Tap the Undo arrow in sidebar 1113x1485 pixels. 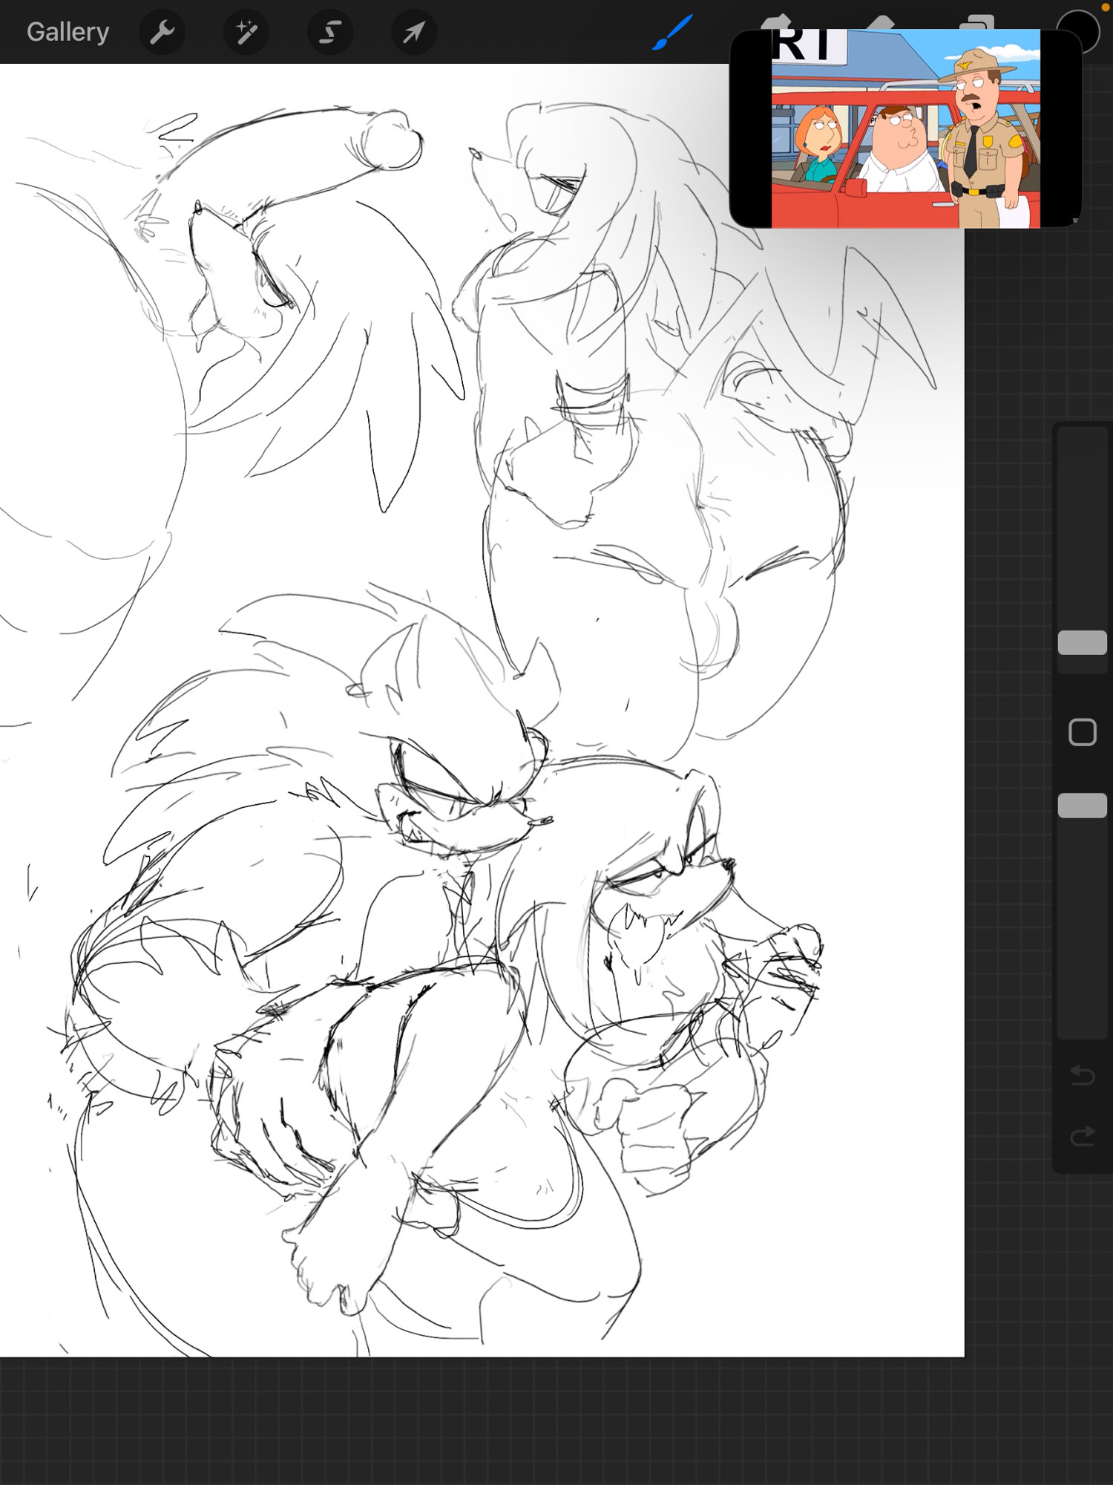point(1082,1075)
